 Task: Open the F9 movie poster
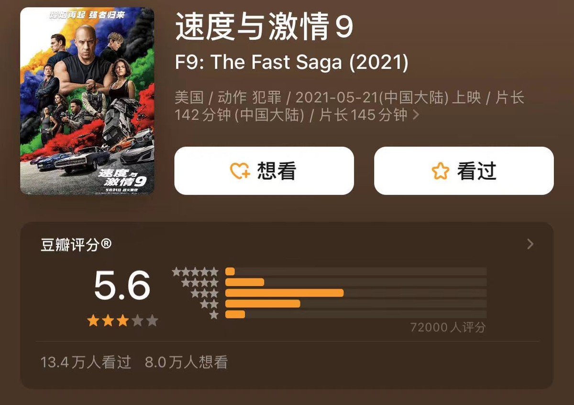coord(88,100)
